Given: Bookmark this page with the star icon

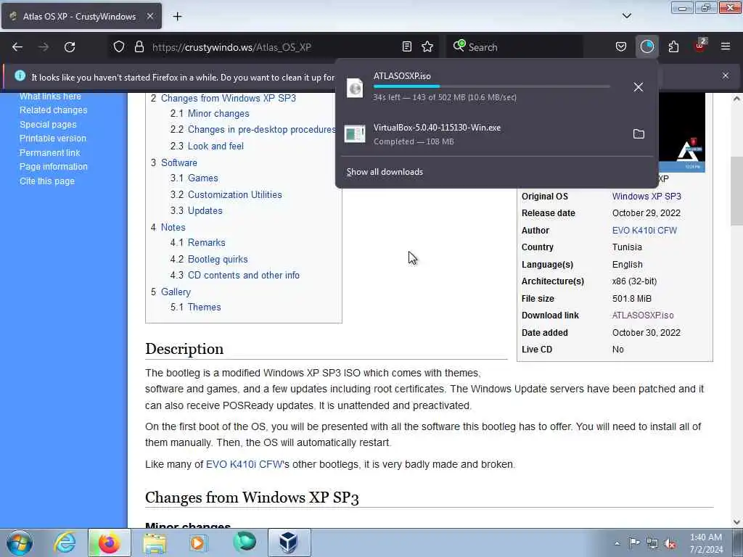Looking at the screenshot, I should click(427, 47).
